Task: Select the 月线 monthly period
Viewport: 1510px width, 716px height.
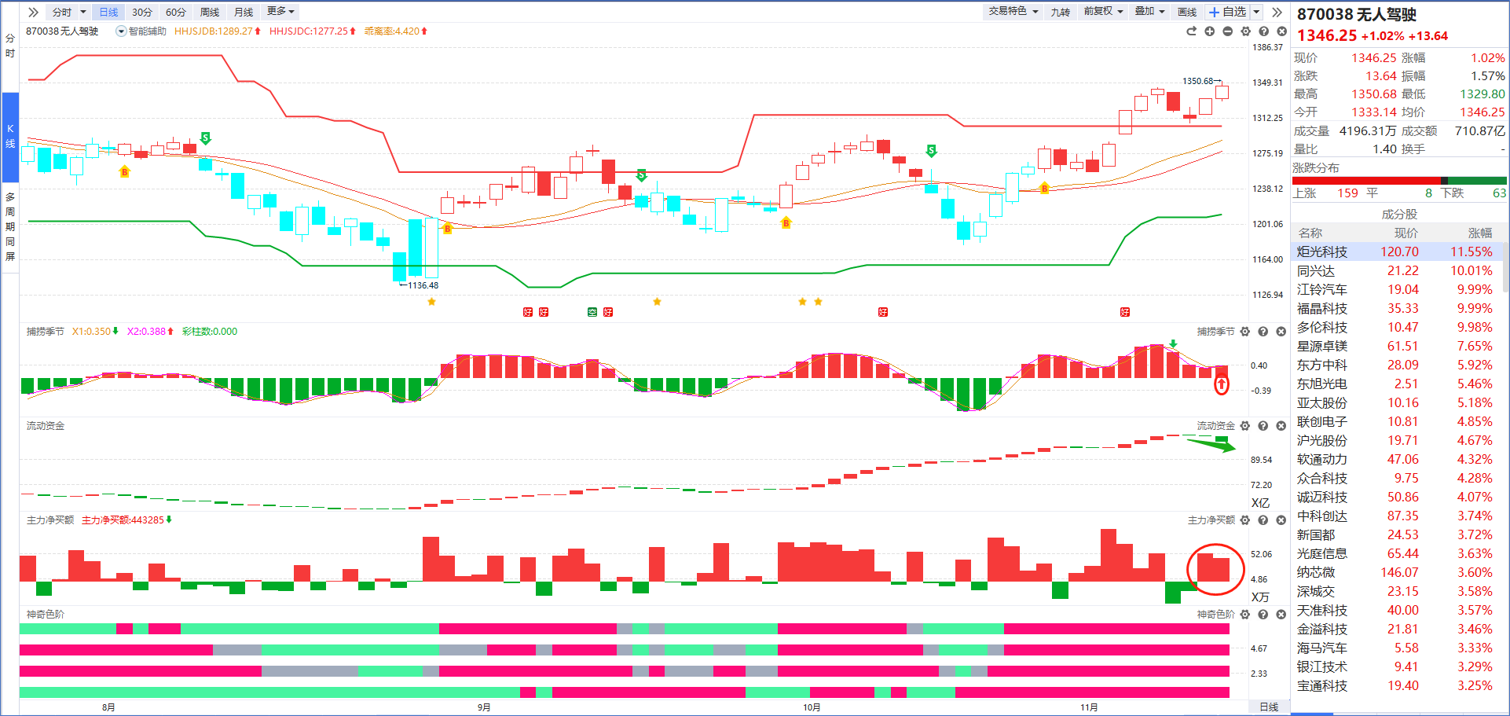Action: click(244, 12)
